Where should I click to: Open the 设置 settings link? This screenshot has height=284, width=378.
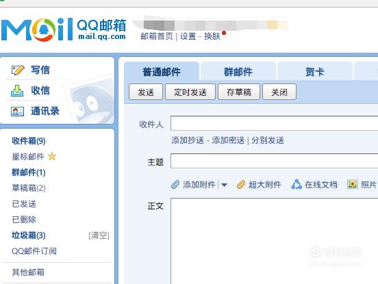pos(188,36)
